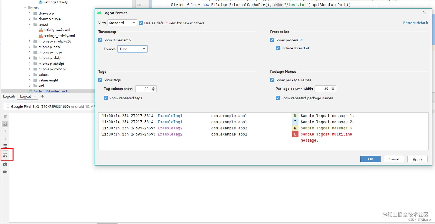Click the red E level badge
The width and height of the screenshot is (435, 224).
coord(295,134)
